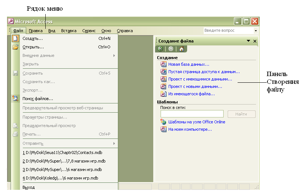Open recent file 3 MySuper 6 магазин игр.mdb

pos(65,170)
